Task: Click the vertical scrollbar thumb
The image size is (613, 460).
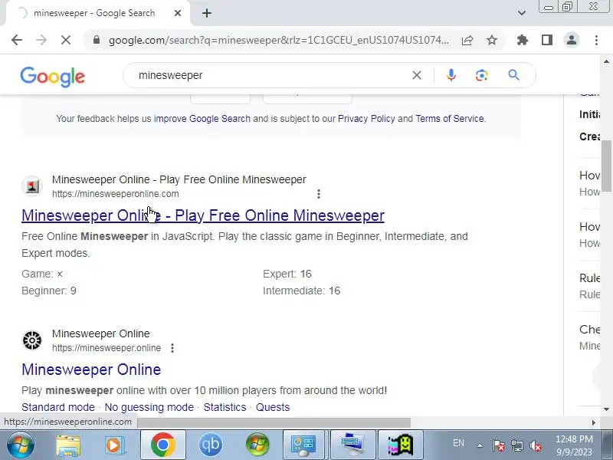Action: (607, 166)
